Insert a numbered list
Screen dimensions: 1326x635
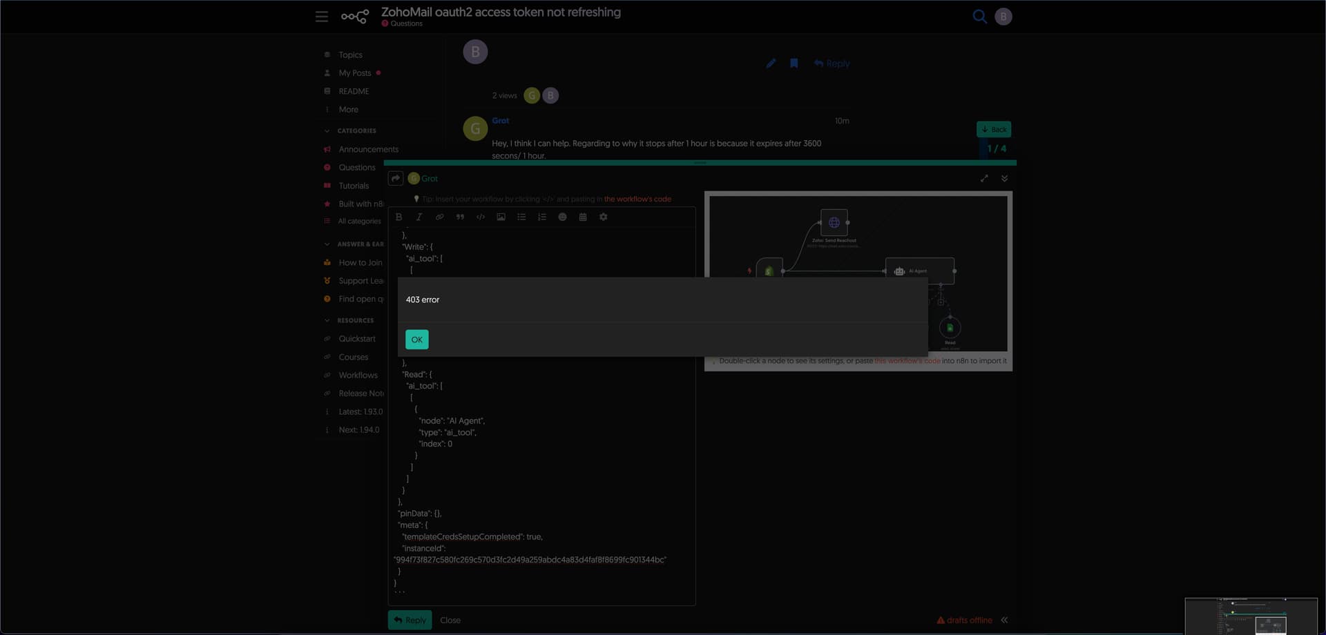[542, 217]
